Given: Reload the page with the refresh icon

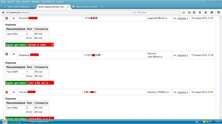Looking at the screenshot, I should point(135,12).
